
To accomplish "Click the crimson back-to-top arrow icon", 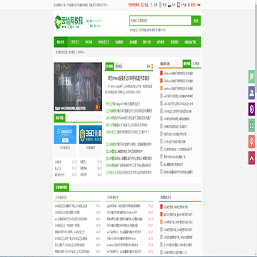I will (x=251, y=158).
